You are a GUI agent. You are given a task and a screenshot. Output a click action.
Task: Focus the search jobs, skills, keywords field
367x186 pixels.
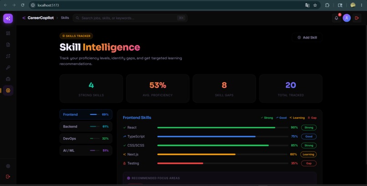130,18
